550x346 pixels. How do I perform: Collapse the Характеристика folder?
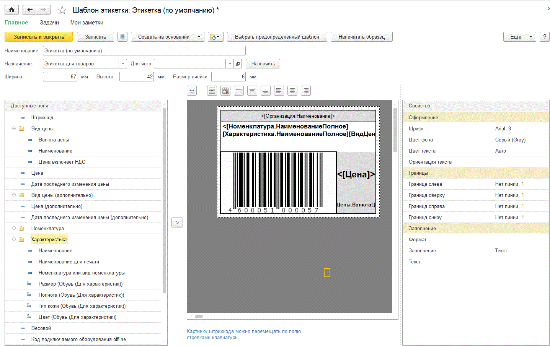pos(14,239)
